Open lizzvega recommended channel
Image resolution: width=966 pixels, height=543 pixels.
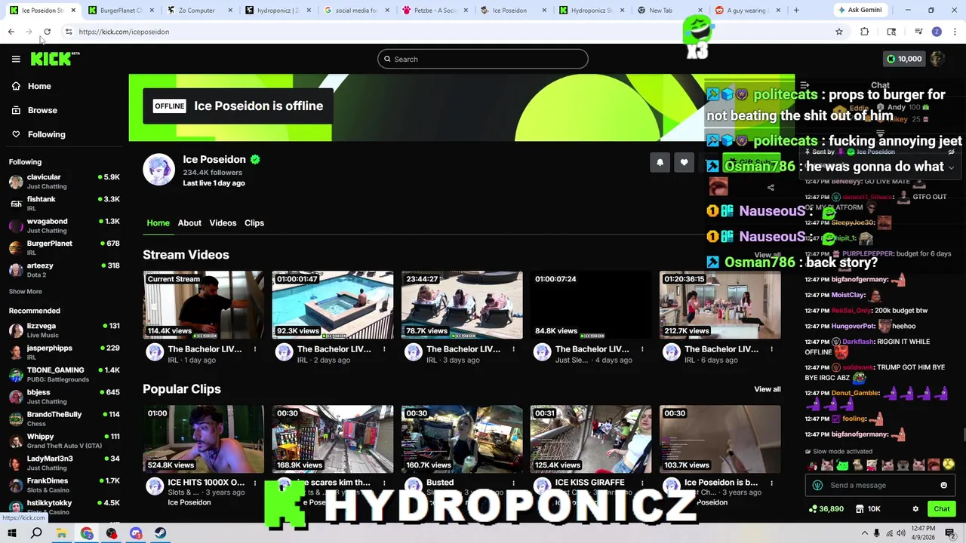(x=64, y=330)
